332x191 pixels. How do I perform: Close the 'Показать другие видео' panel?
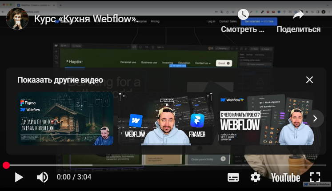310,80
